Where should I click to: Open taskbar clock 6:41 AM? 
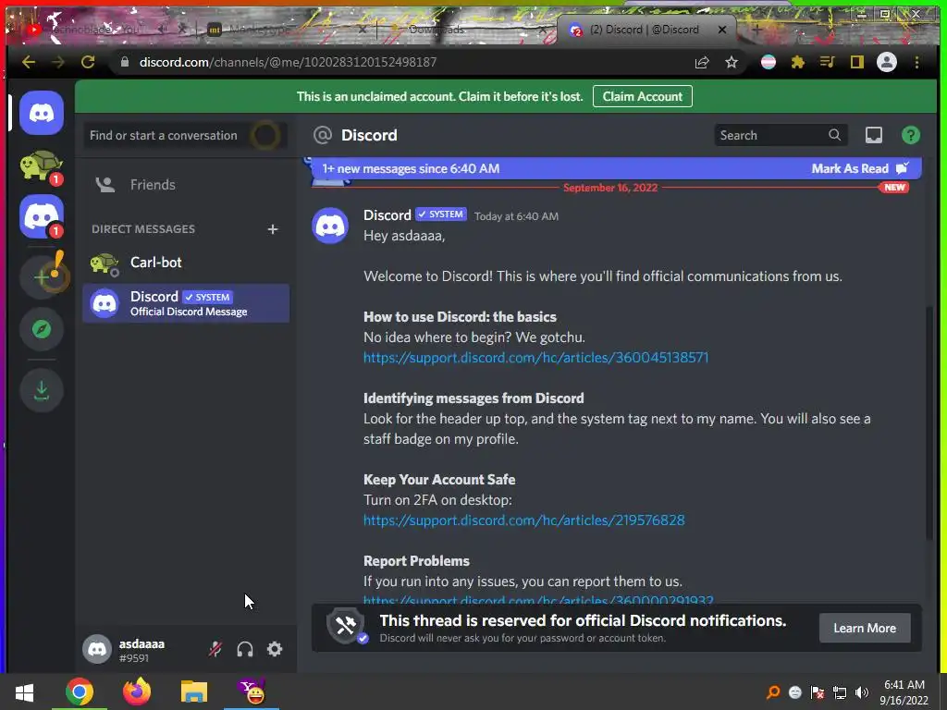coord(904,692)
